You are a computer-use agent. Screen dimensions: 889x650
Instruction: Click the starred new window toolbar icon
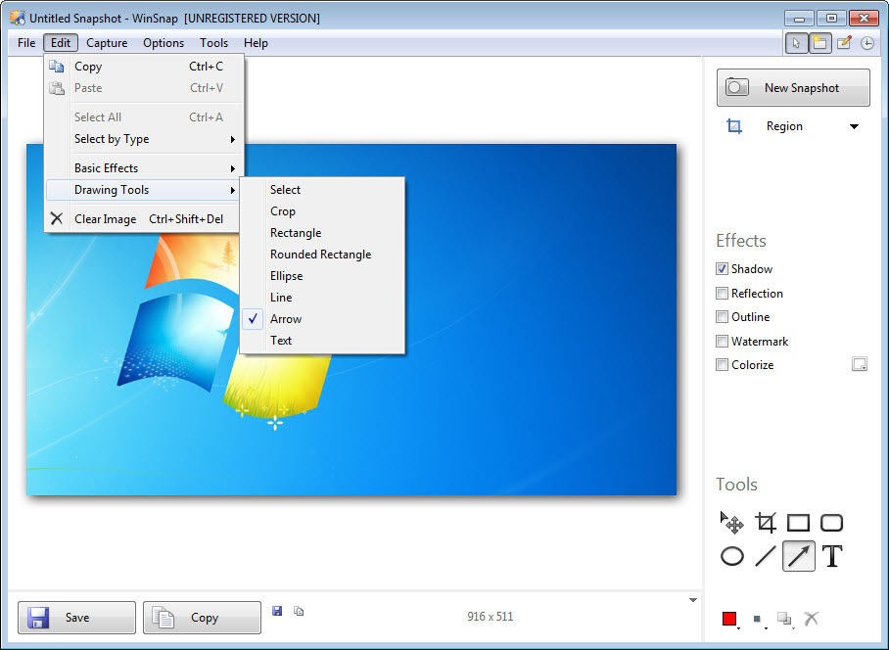(819, 43)
